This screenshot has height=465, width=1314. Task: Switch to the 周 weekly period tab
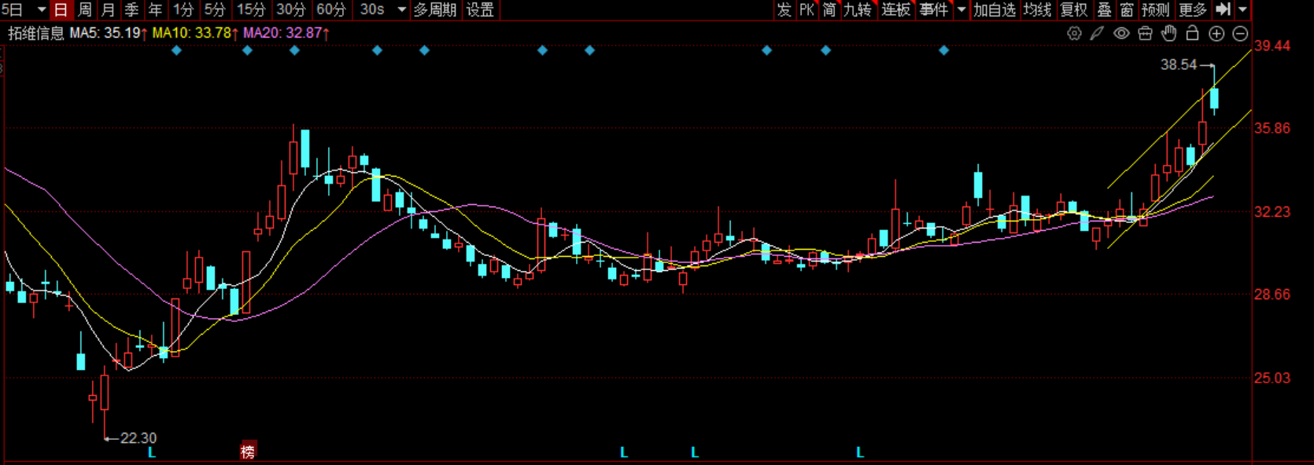[85, 9]
